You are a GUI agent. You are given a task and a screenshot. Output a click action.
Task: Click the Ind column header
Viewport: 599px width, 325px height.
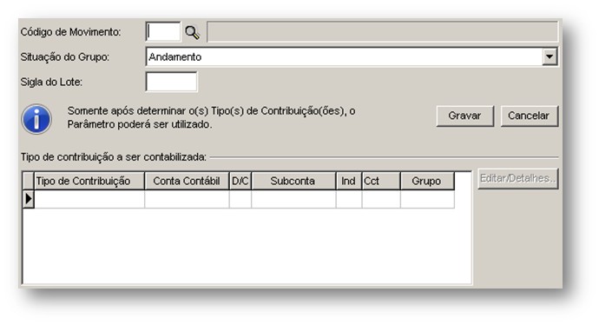349,181
